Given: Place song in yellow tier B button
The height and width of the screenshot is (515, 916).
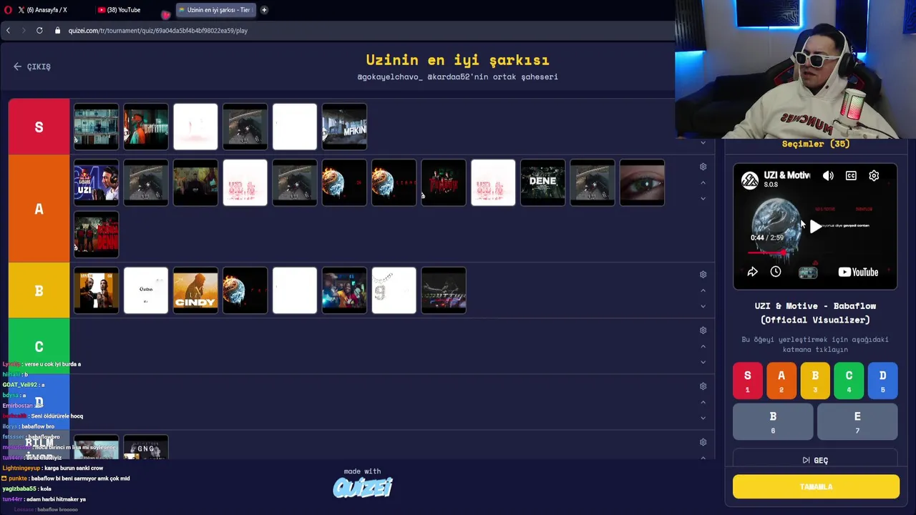Looking at the screenshot, I should pos(815,381).
